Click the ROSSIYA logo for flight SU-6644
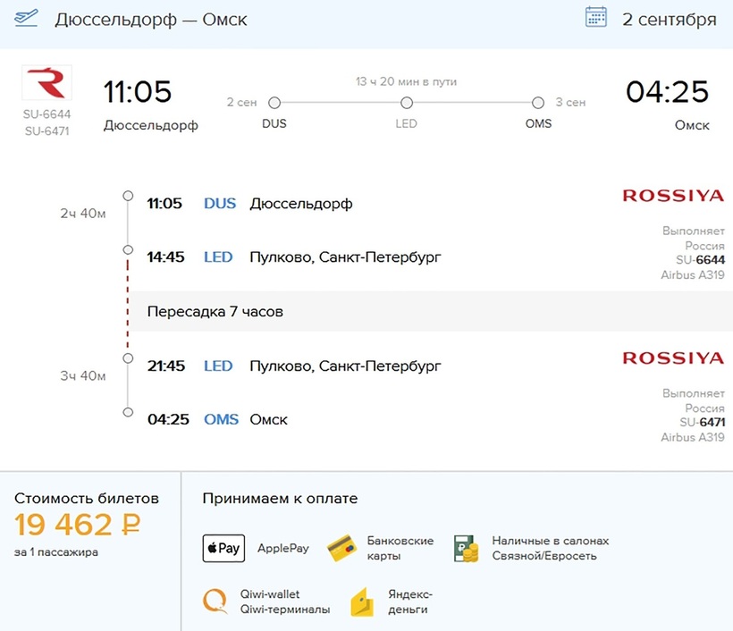This screenshot has height=631, width=733. tap(672, 196)
